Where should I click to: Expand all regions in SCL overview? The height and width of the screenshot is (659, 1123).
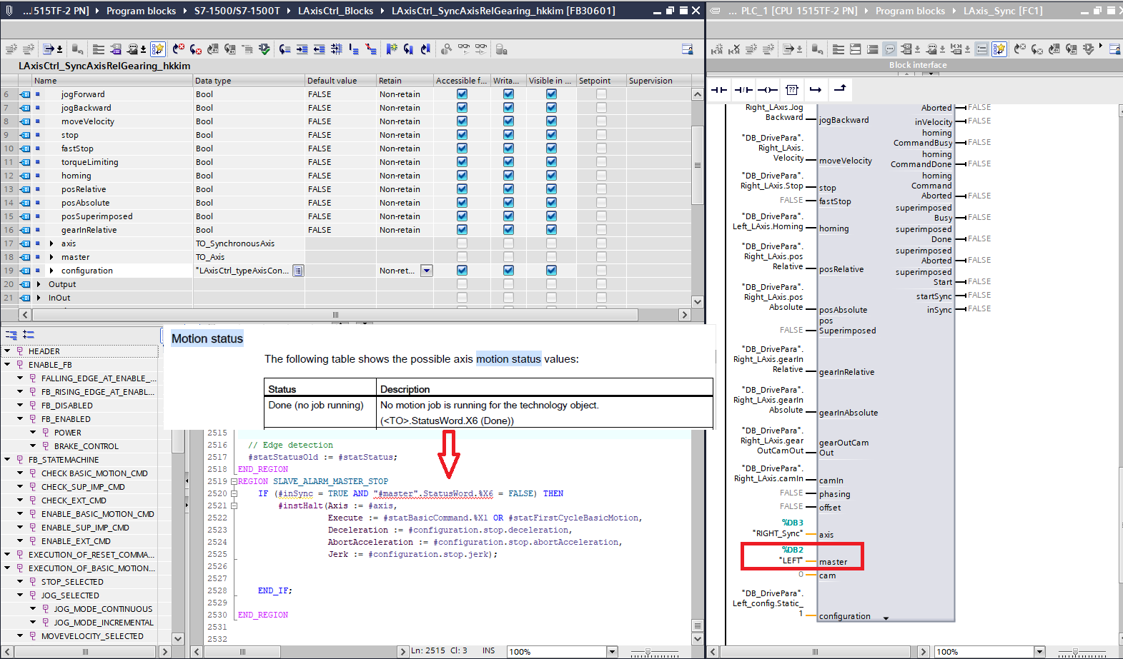coord(29,334)
